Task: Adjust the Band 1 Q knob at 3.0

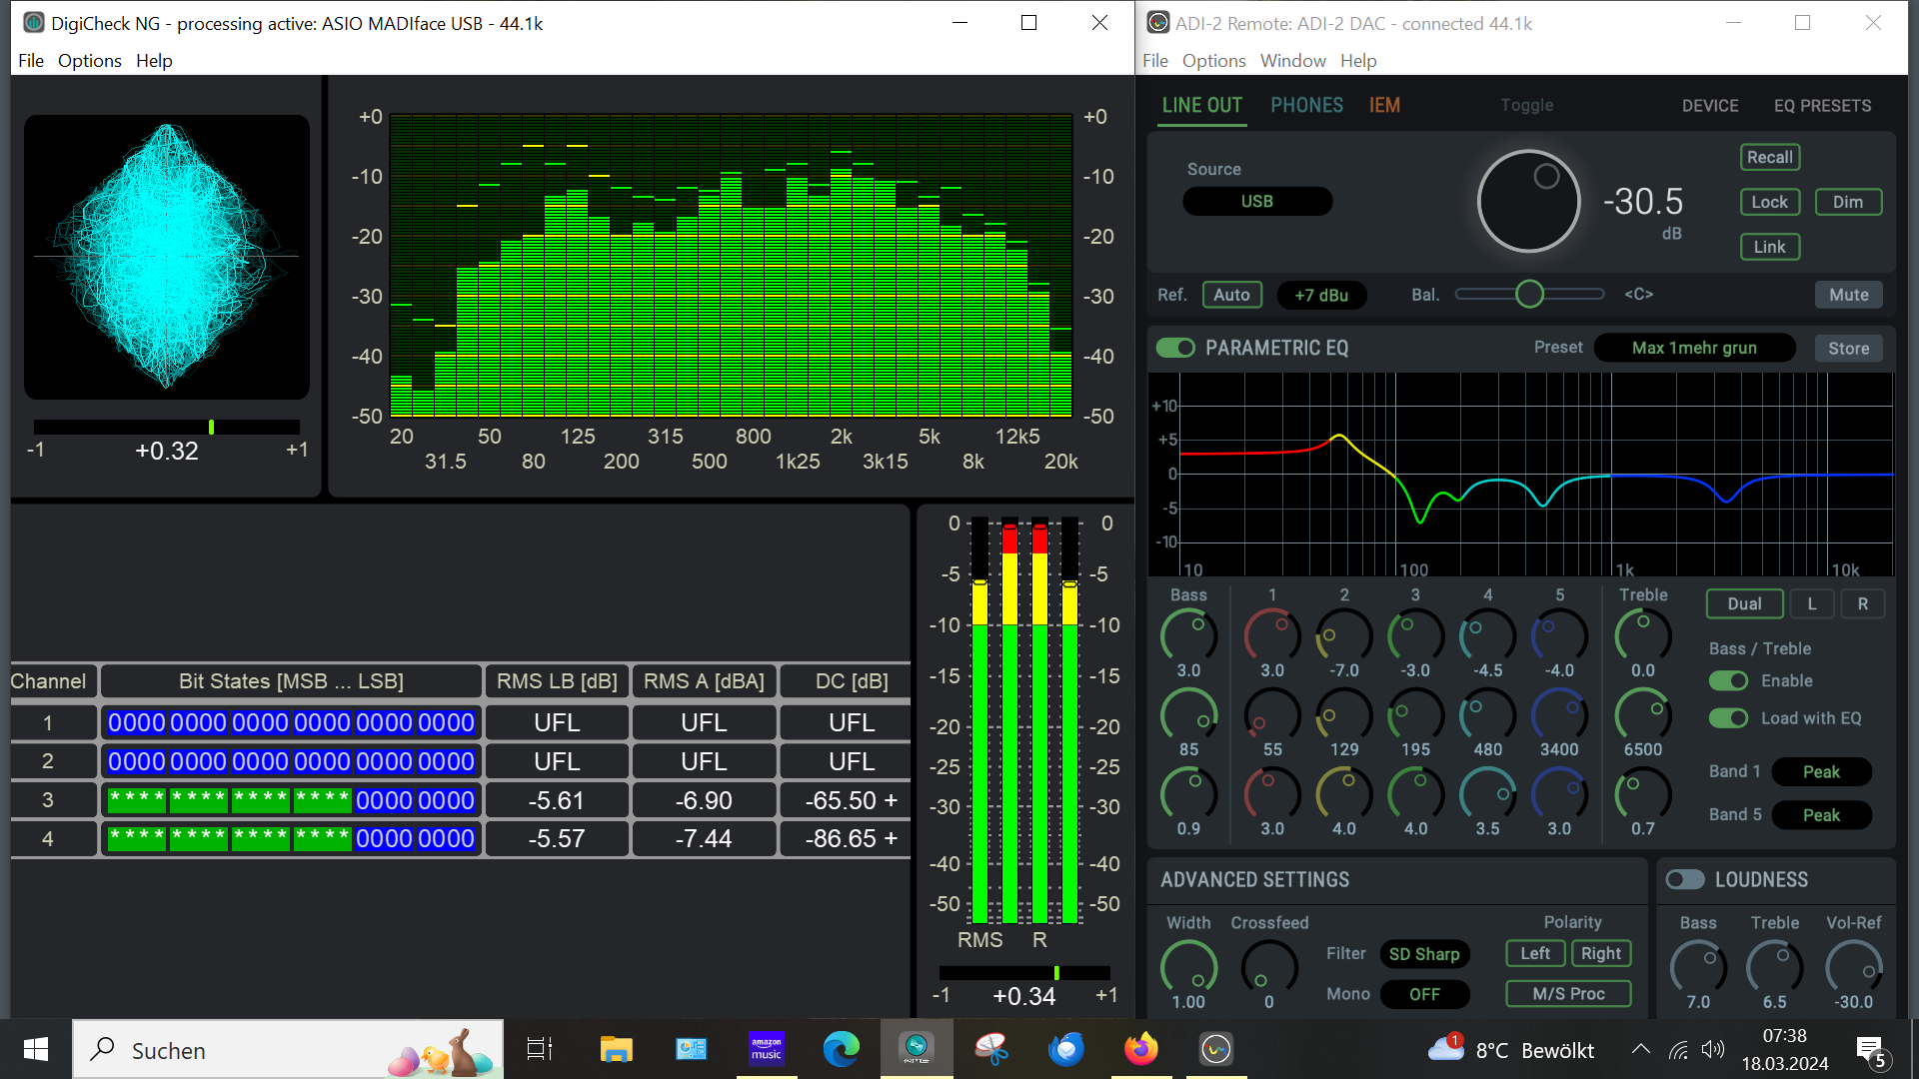Action: pyautogui.click(x=1272, y=792)
